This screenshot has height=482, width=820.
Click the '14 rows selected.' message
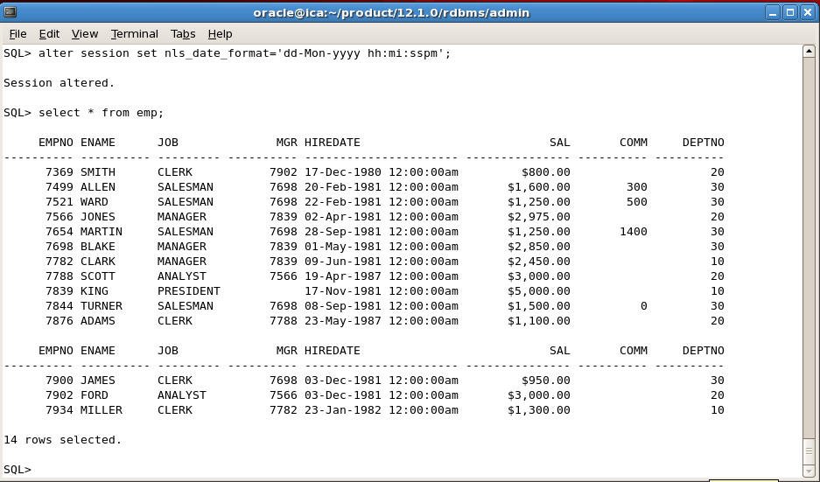click(x=63, y=440)
